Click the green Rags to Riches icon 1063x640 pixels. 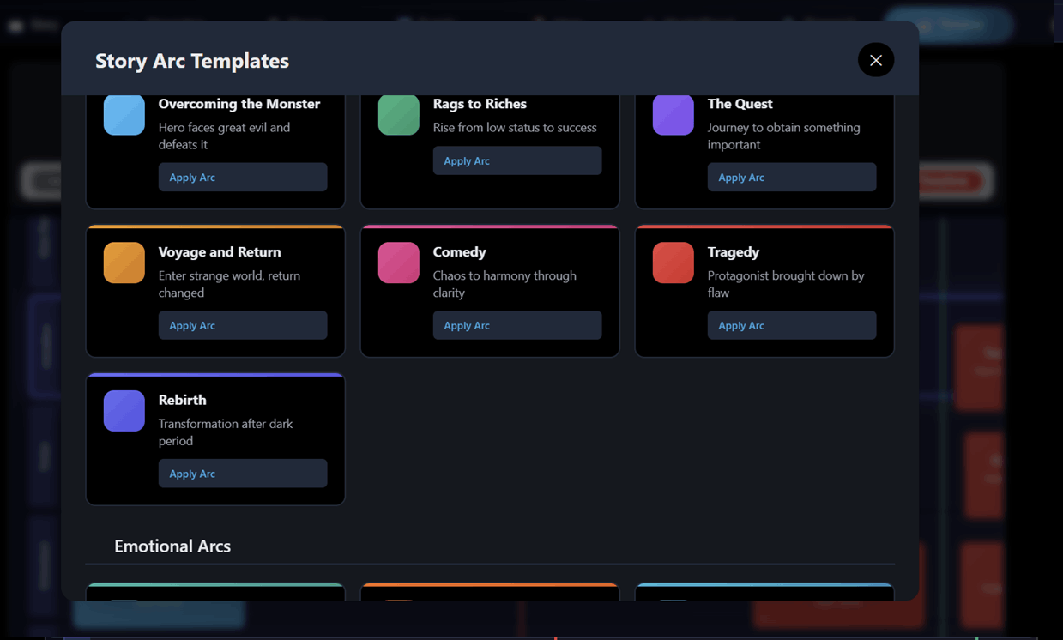point(399,115)
